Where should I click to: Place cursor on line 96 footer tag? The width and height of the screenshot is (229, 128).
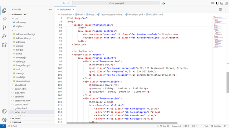[x=88, y=54]
